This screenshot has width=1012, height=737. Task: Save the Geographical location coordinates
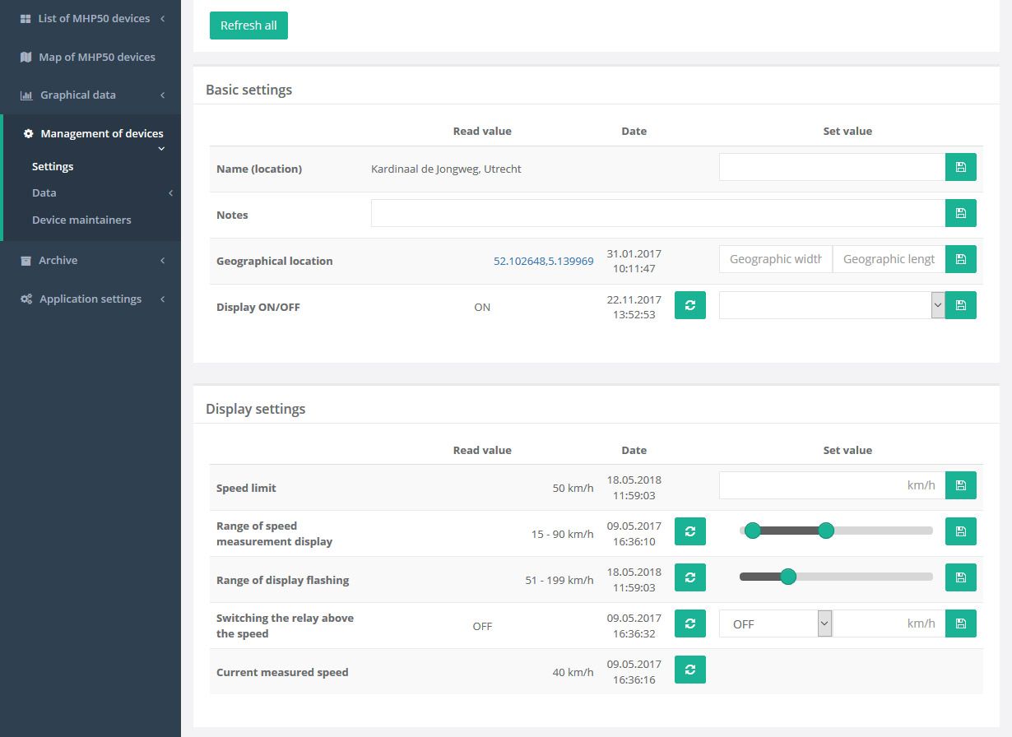(x=960, y=259)
